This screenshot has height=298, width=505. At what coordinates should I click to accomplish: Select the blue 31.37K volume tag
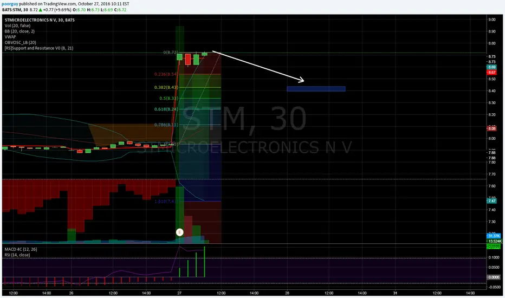point(494,236)
